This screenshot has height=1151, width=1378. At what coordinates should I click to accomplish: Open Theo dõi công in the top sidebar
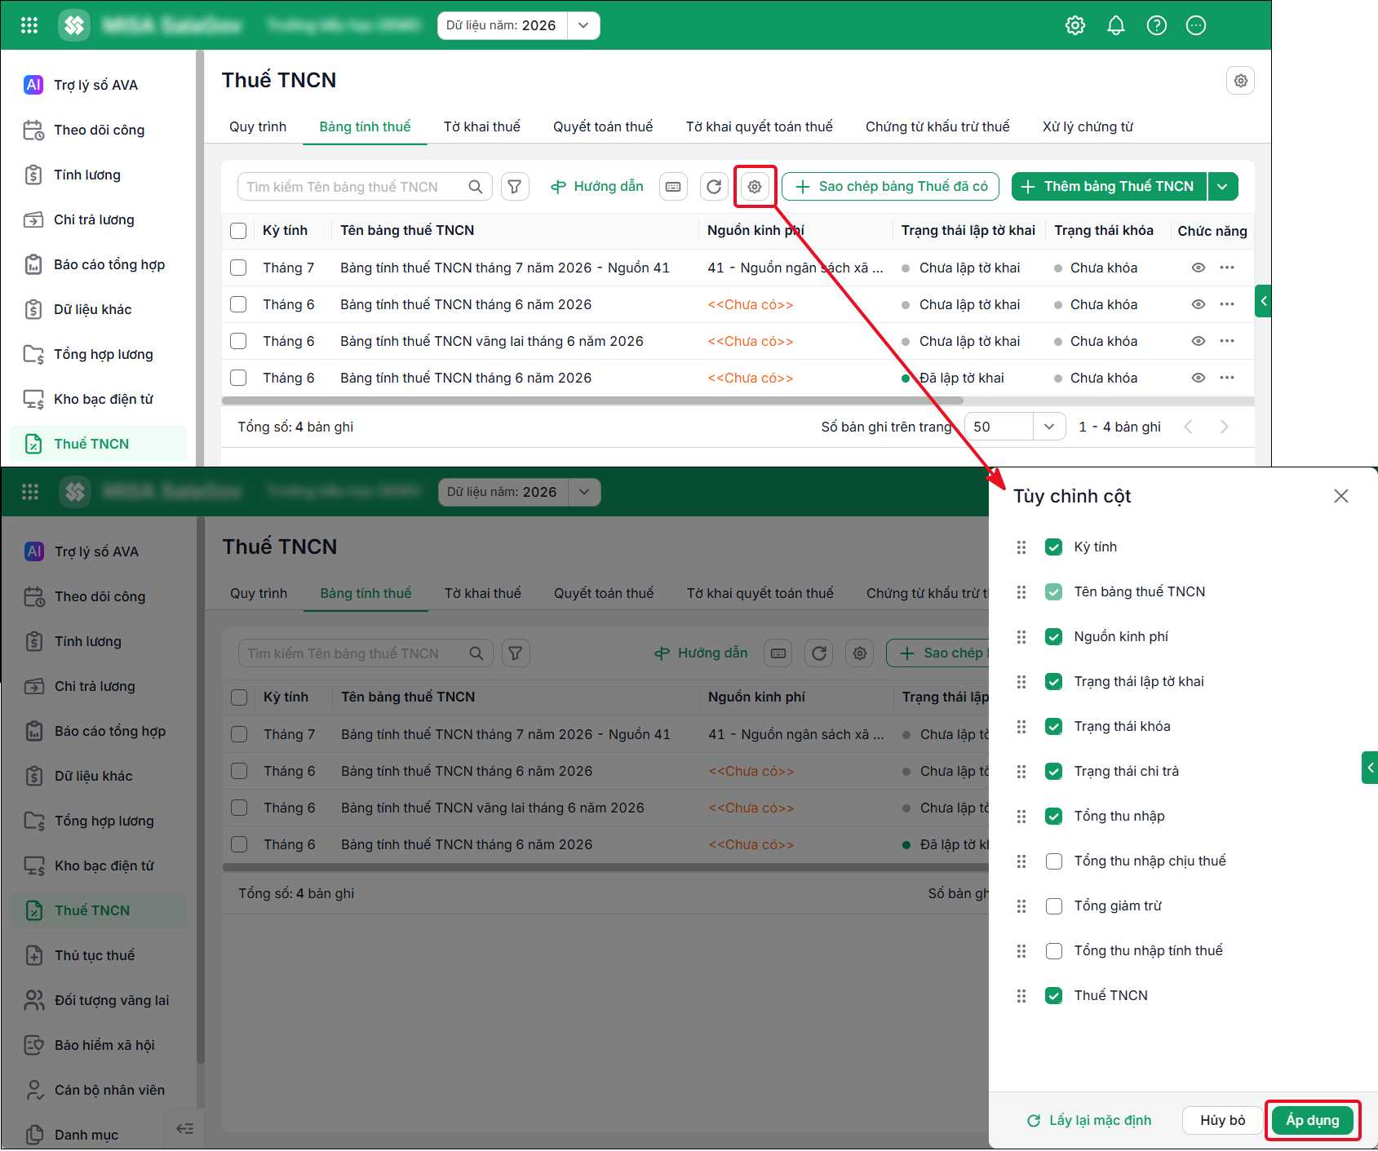pyautogui.click(x=98, y=130)
